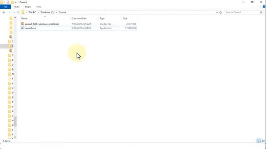Click the navigation pane scroll up arrow

(x=15, y=17)
